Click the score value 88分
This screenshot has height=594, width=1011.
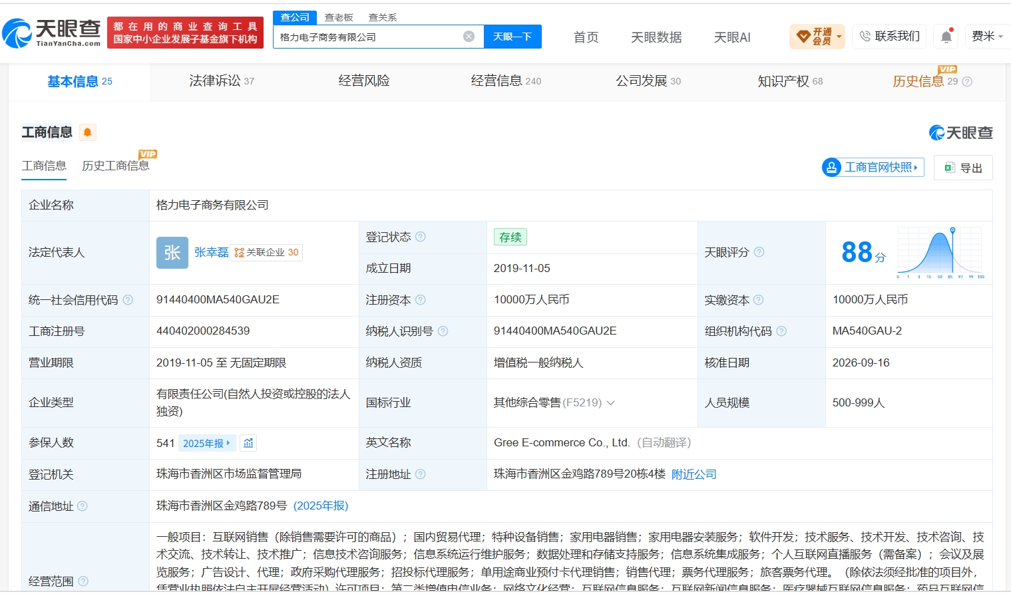(863, 253)
